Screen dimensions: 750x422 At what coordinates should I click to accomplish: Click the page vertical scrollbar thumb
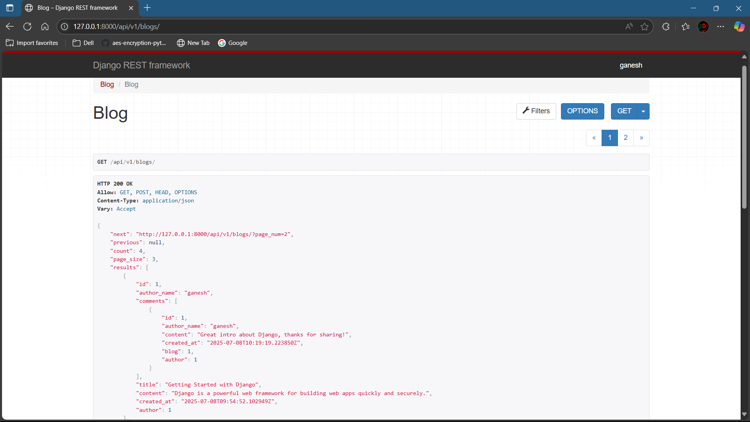click(x=744, y=137)
